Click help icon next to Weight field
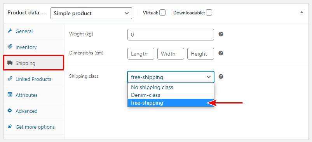 (221, 34)
